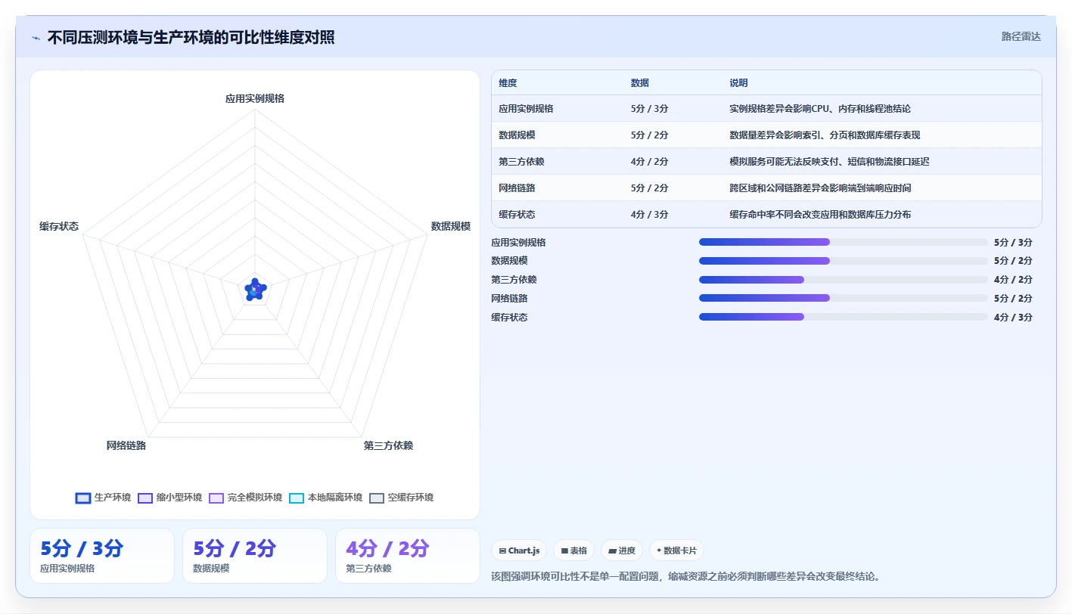Click the 维度 column header
Screen dimensions: 1072x614
pos(508,83)
